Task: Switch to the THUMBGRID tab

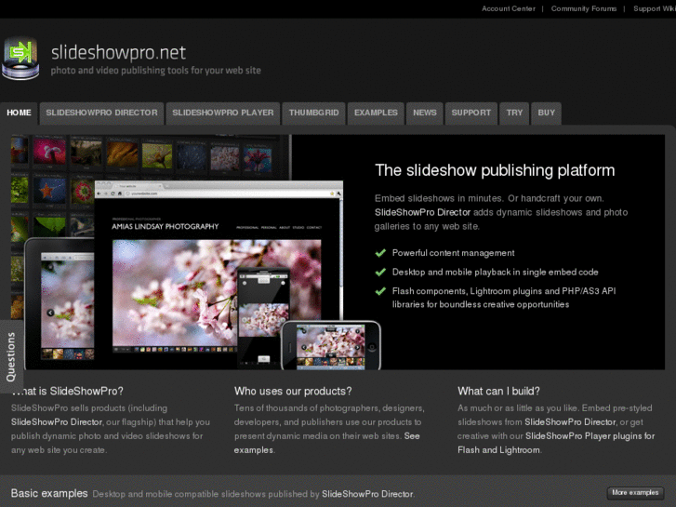Action: tap(314, 113)
